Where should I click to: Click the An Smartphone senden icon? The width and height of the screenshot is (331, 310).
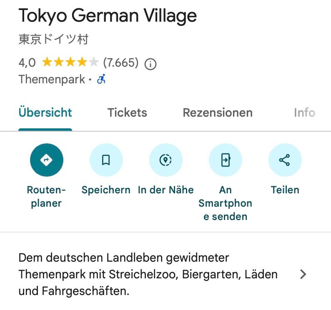225,160
